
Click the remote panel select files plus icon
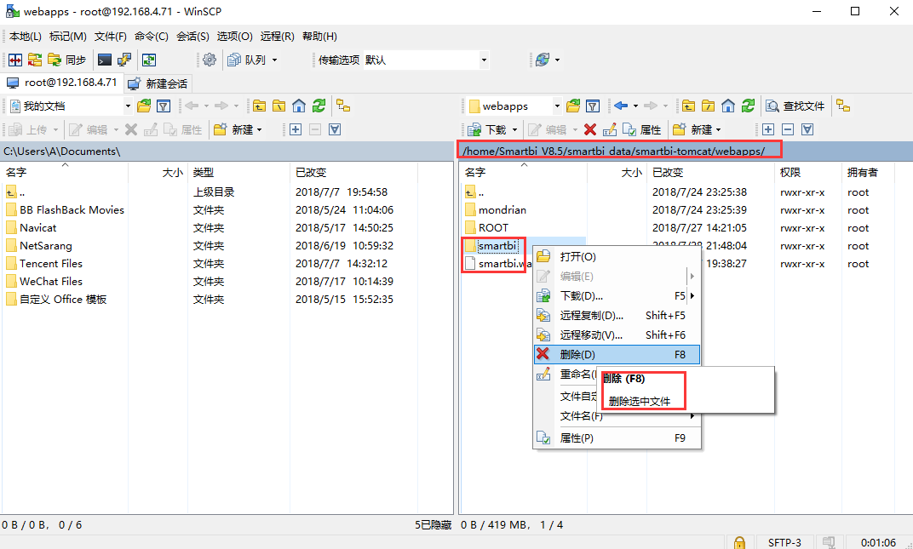pos(768,129)
